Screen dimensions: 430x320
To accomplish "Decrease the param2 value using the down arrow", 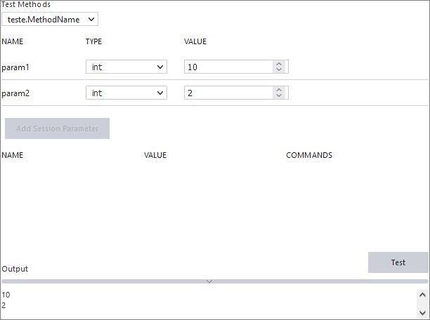I will click(x=279, y=96).
